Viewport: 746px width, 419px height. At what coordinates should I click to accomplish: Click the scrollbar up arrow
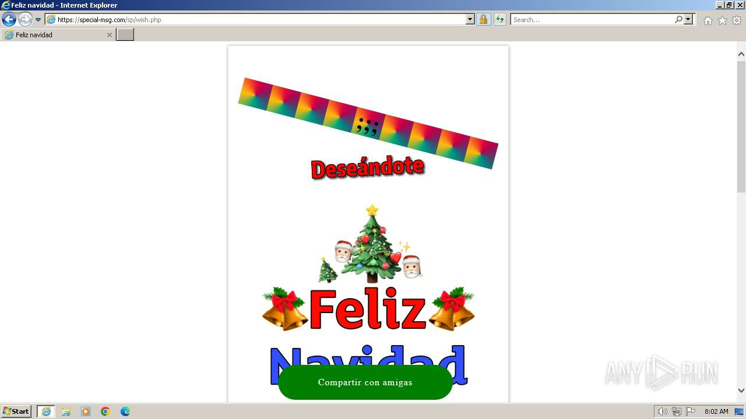(x=741, y=54)
